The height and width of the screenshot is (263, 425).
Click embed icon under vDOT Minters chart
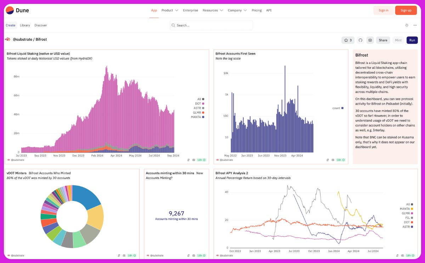pyautogui.click(x=124, y=255)
